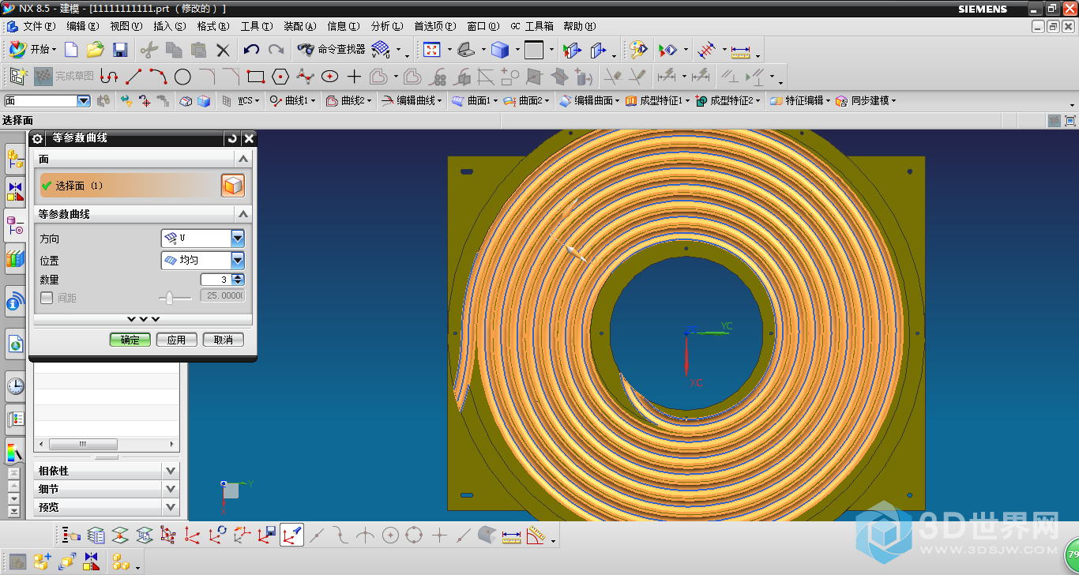
Task: Open the 位置 均匀 dropdown
Action: 238,260
